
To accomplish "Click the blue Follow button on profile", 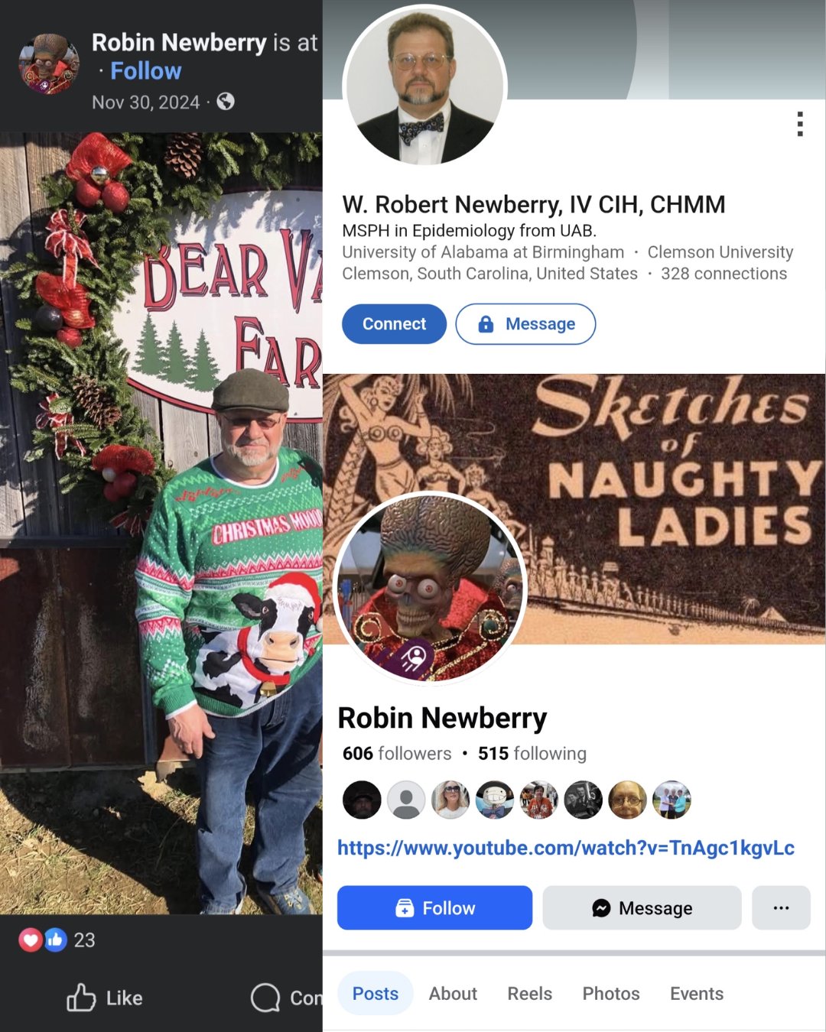I will tap(434, 907).
